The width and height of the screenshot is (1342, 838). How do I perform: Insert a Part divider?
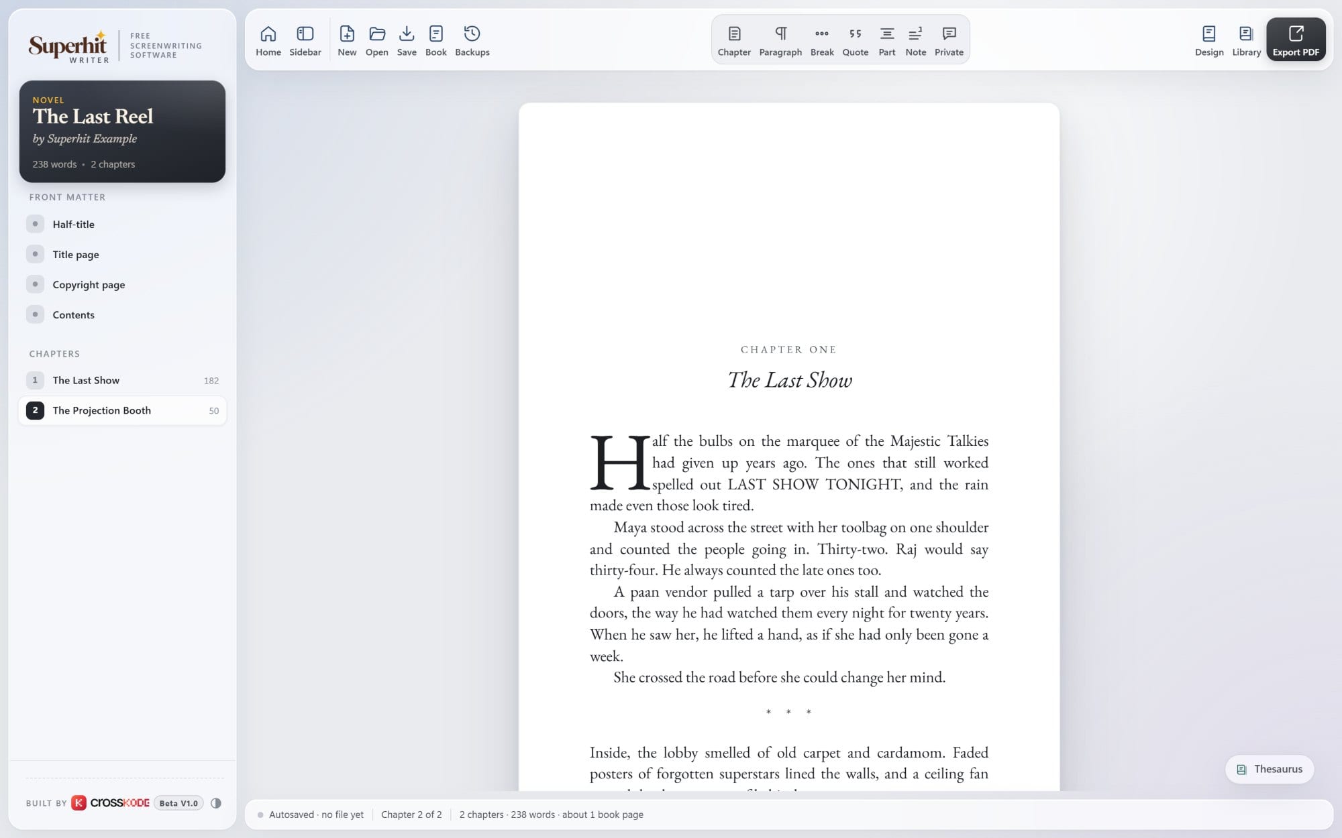click(886, 41)
